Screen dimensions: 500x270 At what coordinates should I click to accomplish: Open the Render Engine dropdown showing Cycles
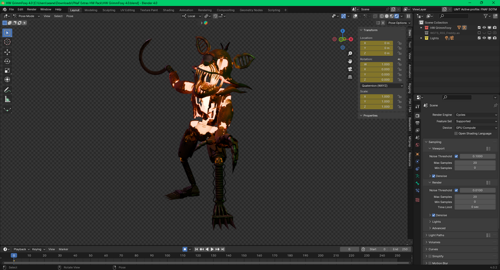pyautogui.click(x=476, y=115)
